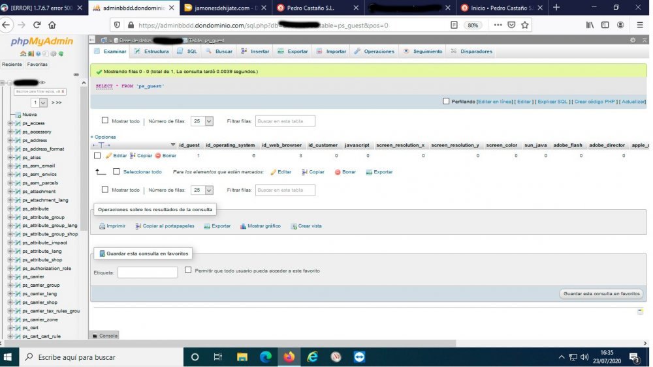Click Guardar esta consulta en favoritos button
Viewport: 653px width, 367px height.
(x=601, y=293)
